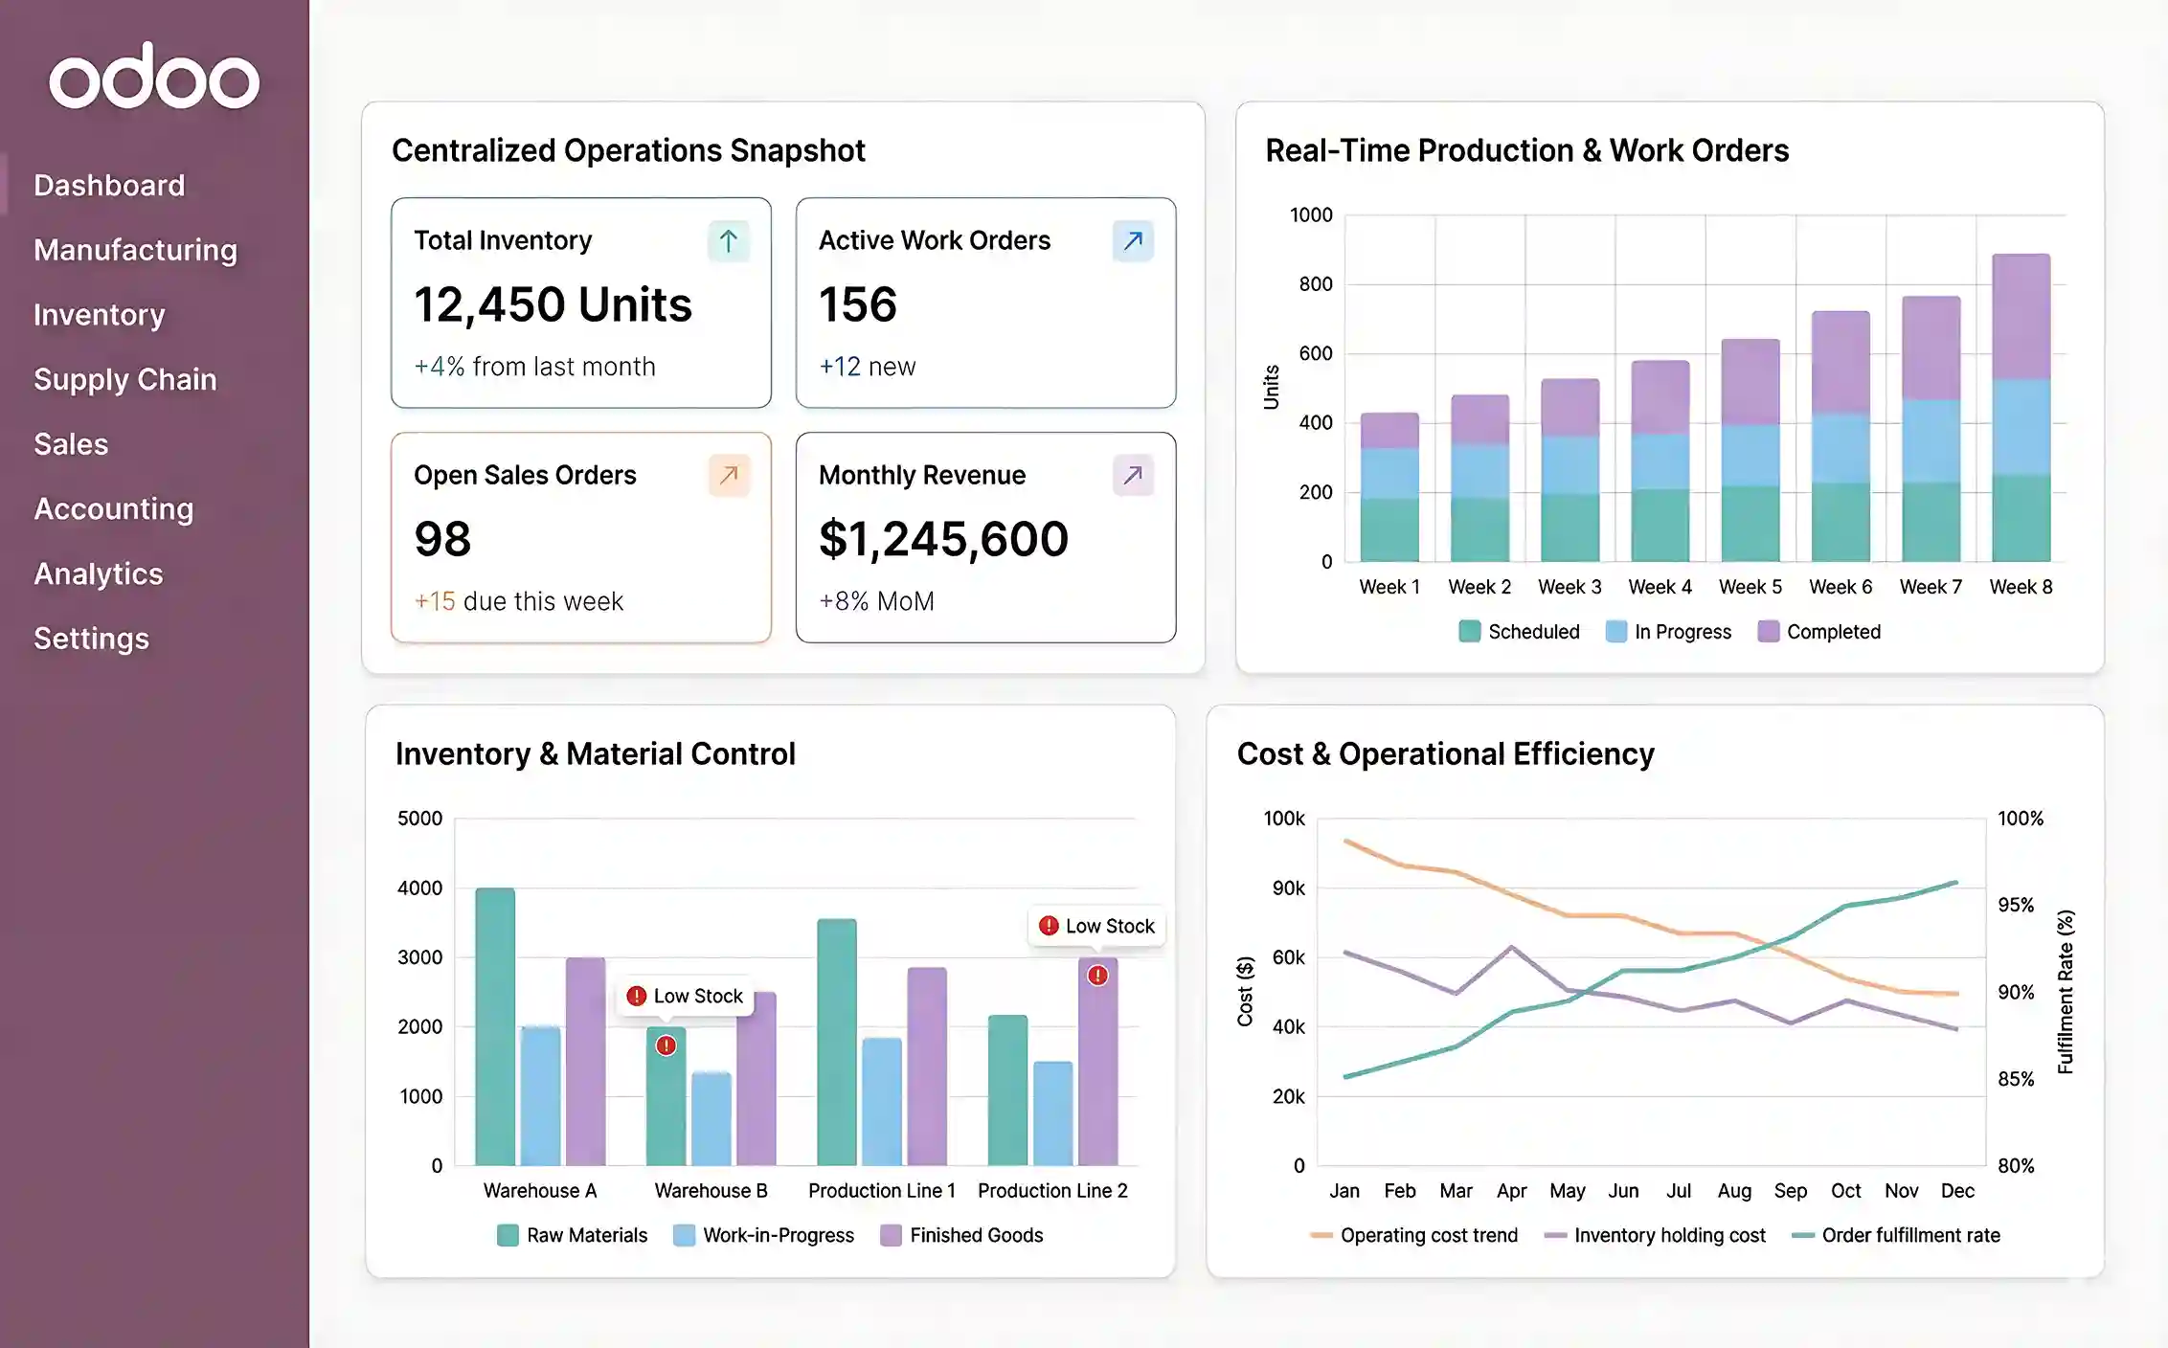Toggle the Order fulfillment rate legend marker

(x=1803, y=1235)
